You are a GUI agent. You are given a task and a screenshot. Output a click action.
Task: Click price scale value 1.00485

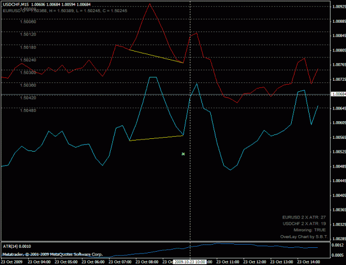(x=339, y=166)
